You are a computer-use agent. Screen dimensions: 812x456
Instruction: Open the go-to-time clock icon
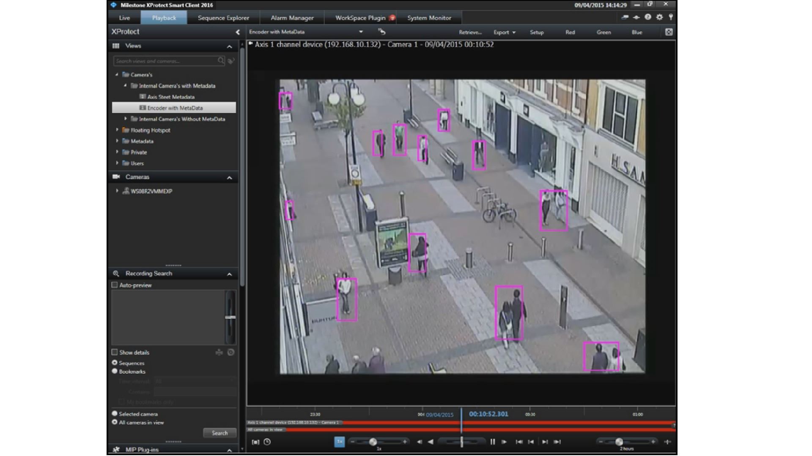267,442
